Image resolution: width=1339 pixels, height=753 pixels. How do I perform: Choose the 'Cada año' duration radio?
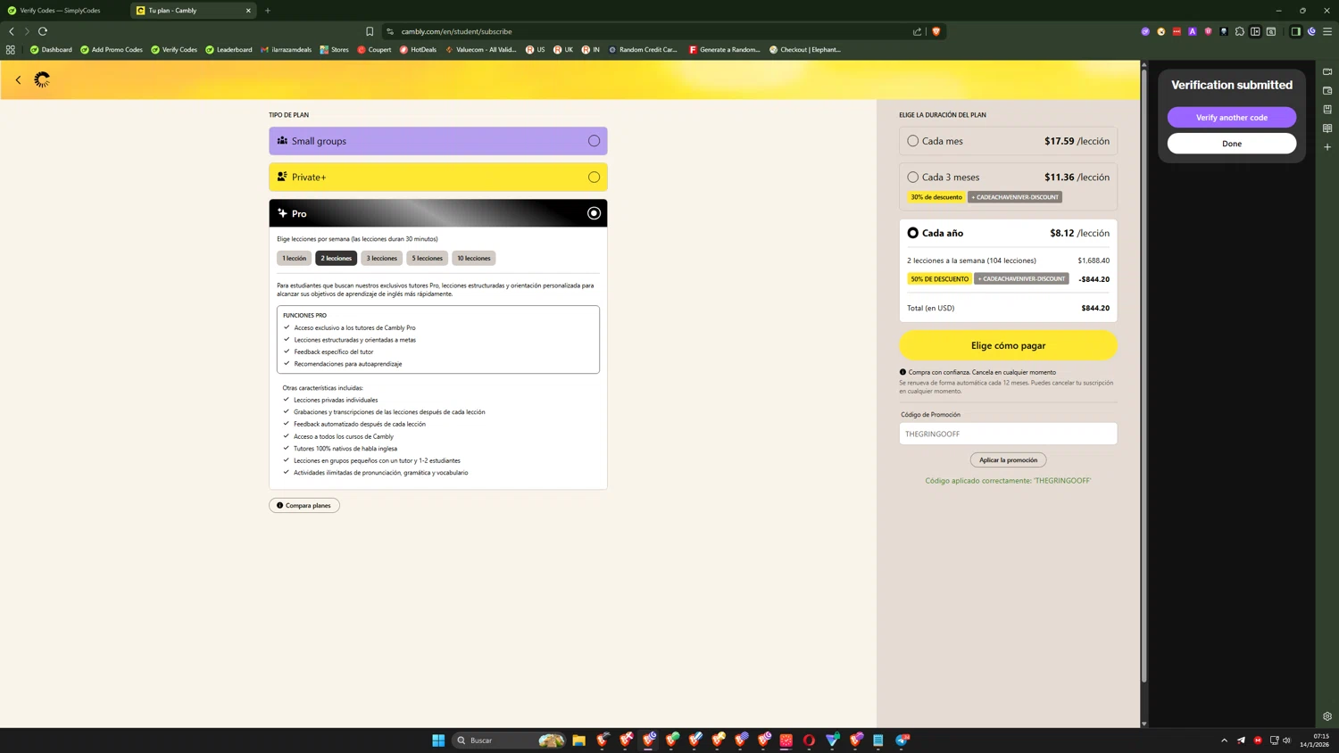tap(912, 233)
